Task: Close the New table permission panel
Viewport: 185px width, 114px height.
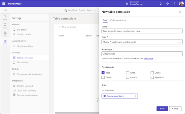Action: (180, 12)
